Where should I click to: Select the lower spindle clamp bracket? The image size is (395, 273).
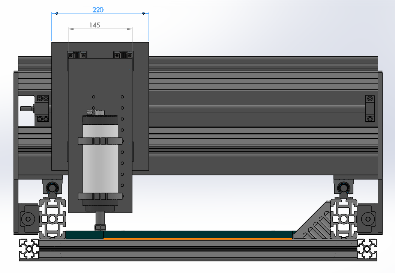[100, 196]
